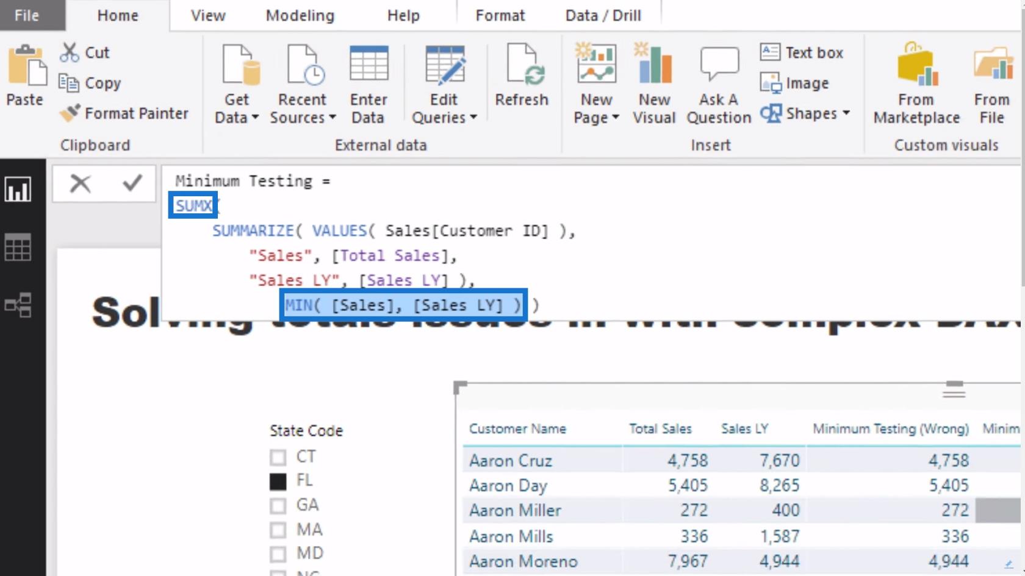Click Total Sales value 7,967
Viewport: 1025px width, 576px height.
coord(688,561)
